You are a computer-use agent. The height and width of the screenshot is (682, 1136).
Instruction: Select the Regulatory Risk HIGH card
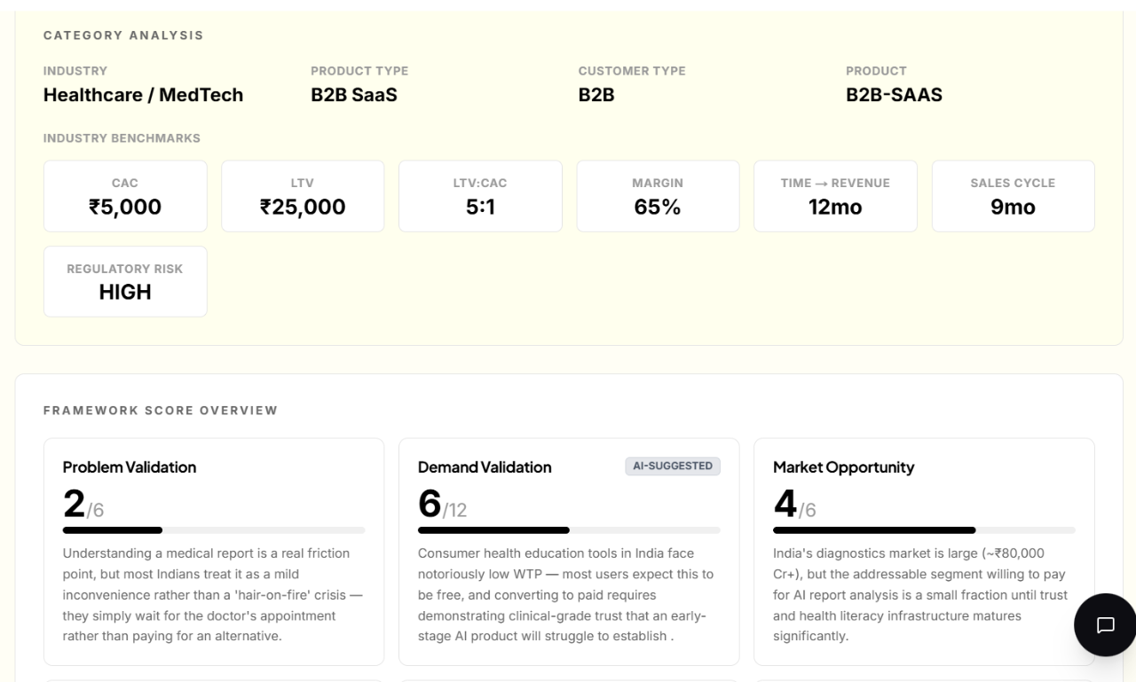click(125, 281)
